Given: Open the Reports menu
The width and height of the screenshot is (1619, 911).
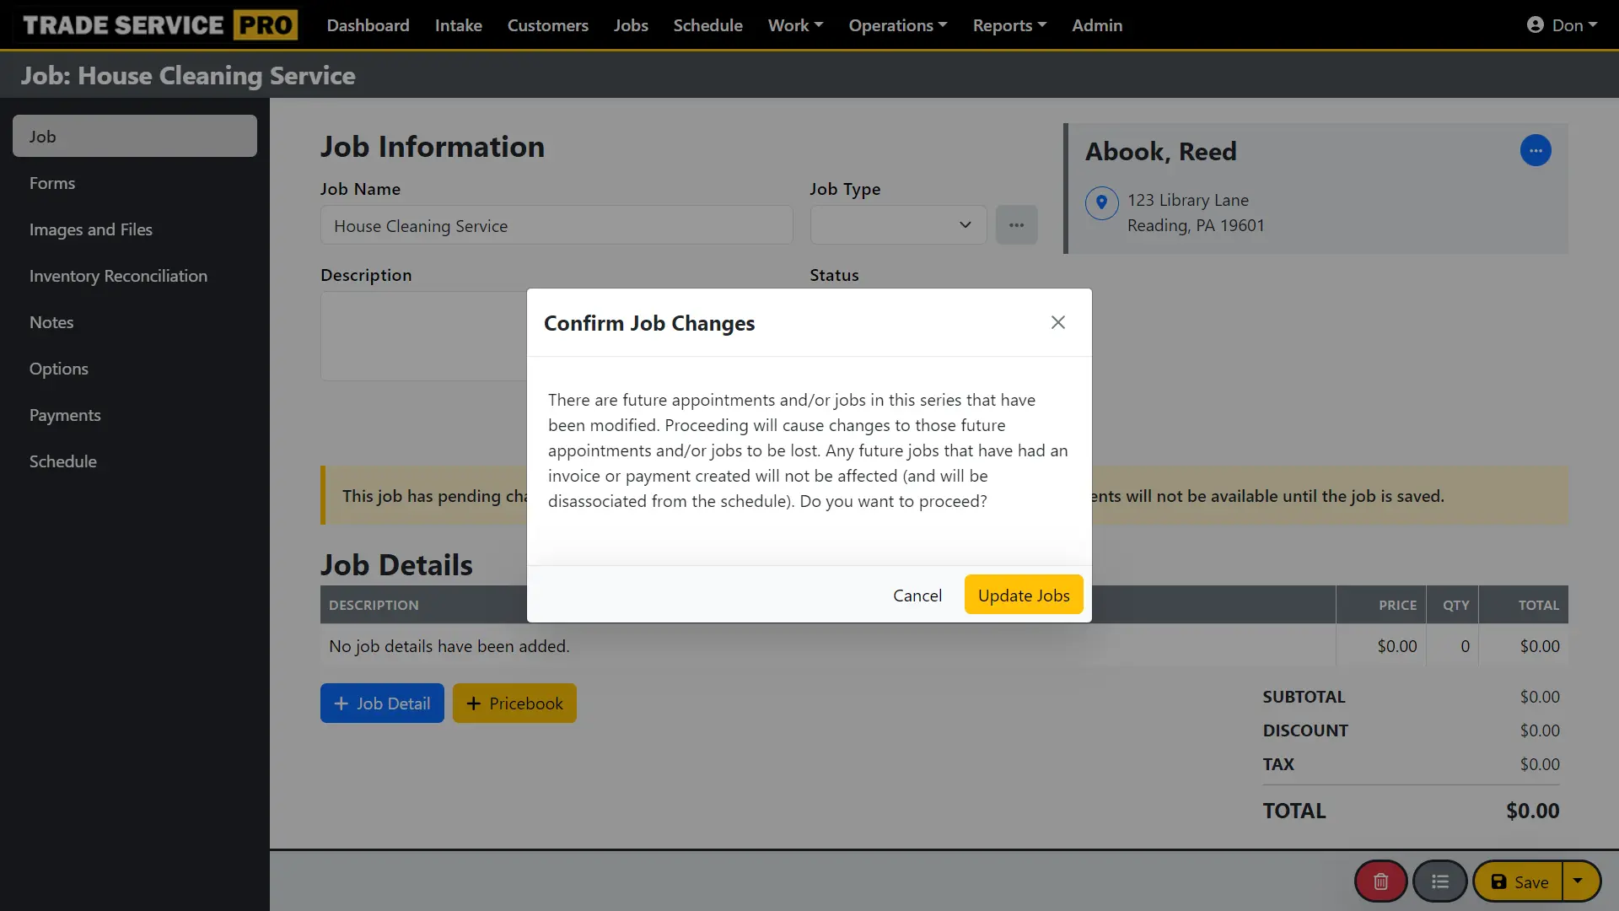Looking at the screenshot, I should 1009,25.
